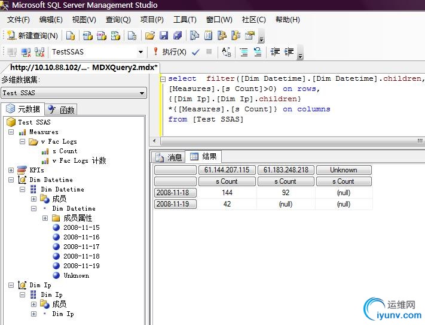
Task: Click the Decrease Indent icon
Action: [274, 52]
